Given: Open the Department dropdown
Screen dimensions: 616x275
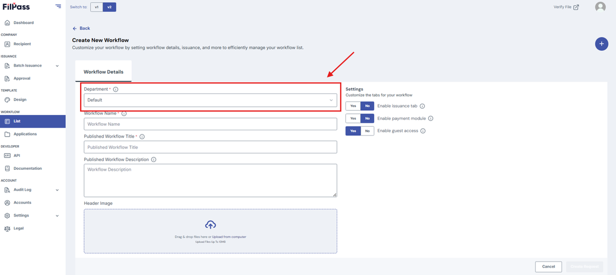Looking at the screenshot, I should (210, 100).
